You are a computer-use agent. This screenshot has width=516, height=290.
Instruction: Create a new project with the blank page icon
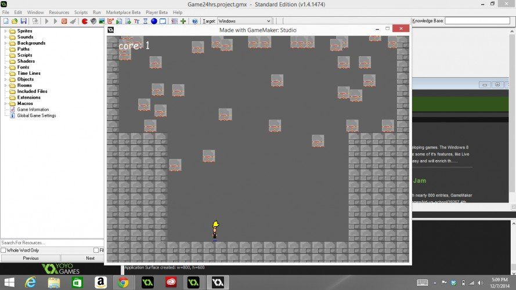pyautogui.click(x=6, y=21)
